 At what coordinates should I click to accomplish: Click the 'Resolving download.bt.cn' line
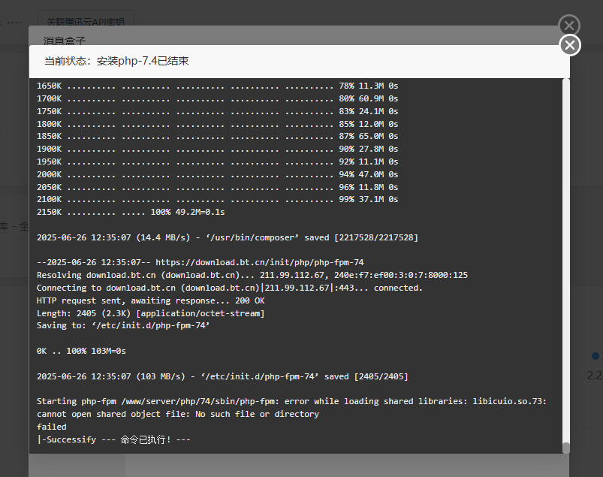tap(252, 275)
